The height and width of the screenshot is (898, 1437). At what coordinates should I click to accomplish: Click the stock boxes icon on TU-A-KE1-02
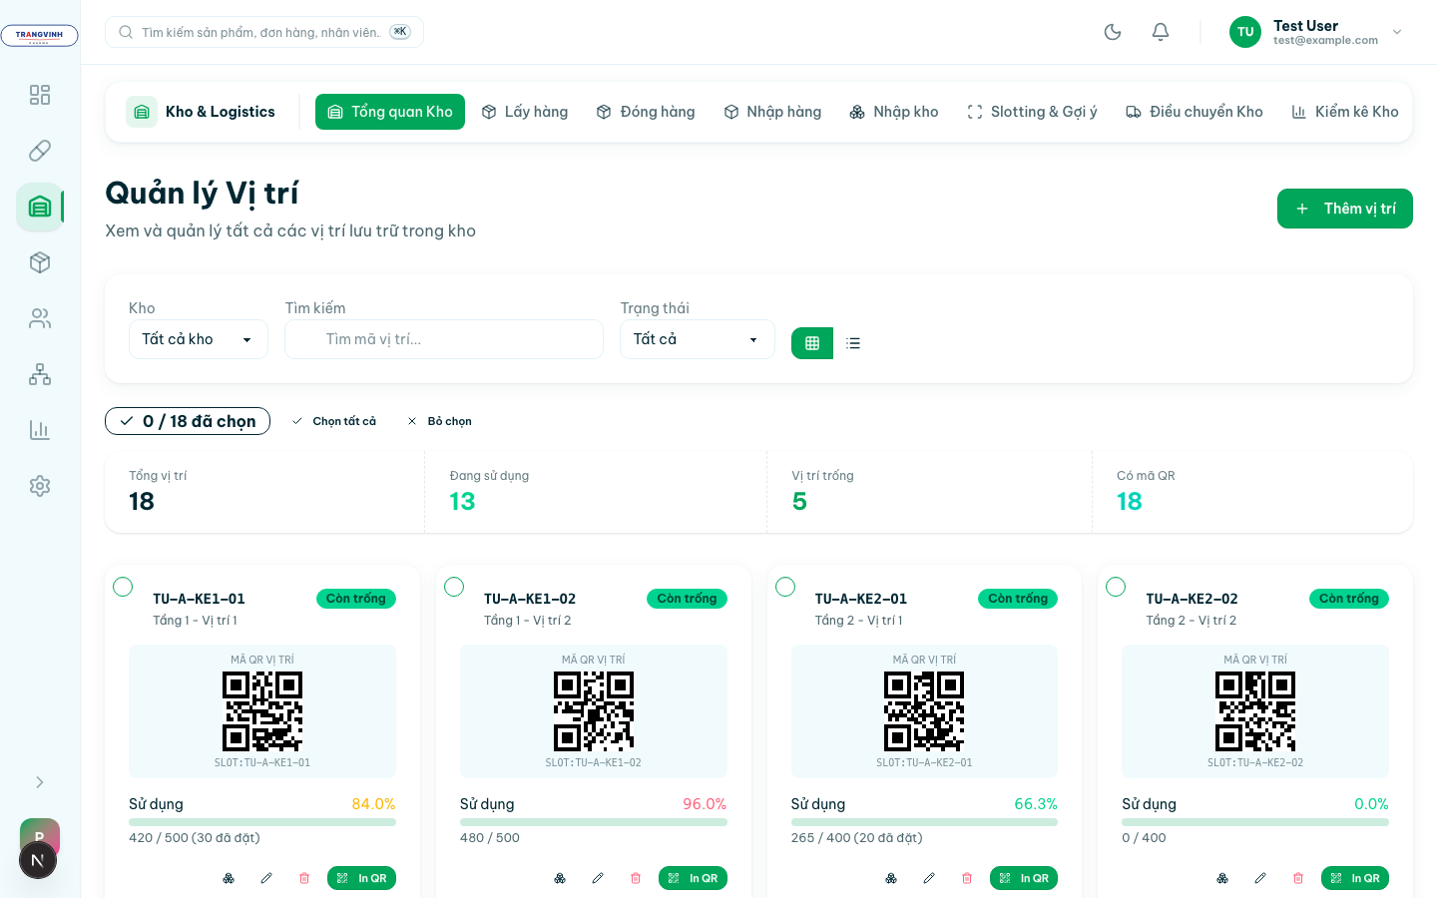[560, 878]
